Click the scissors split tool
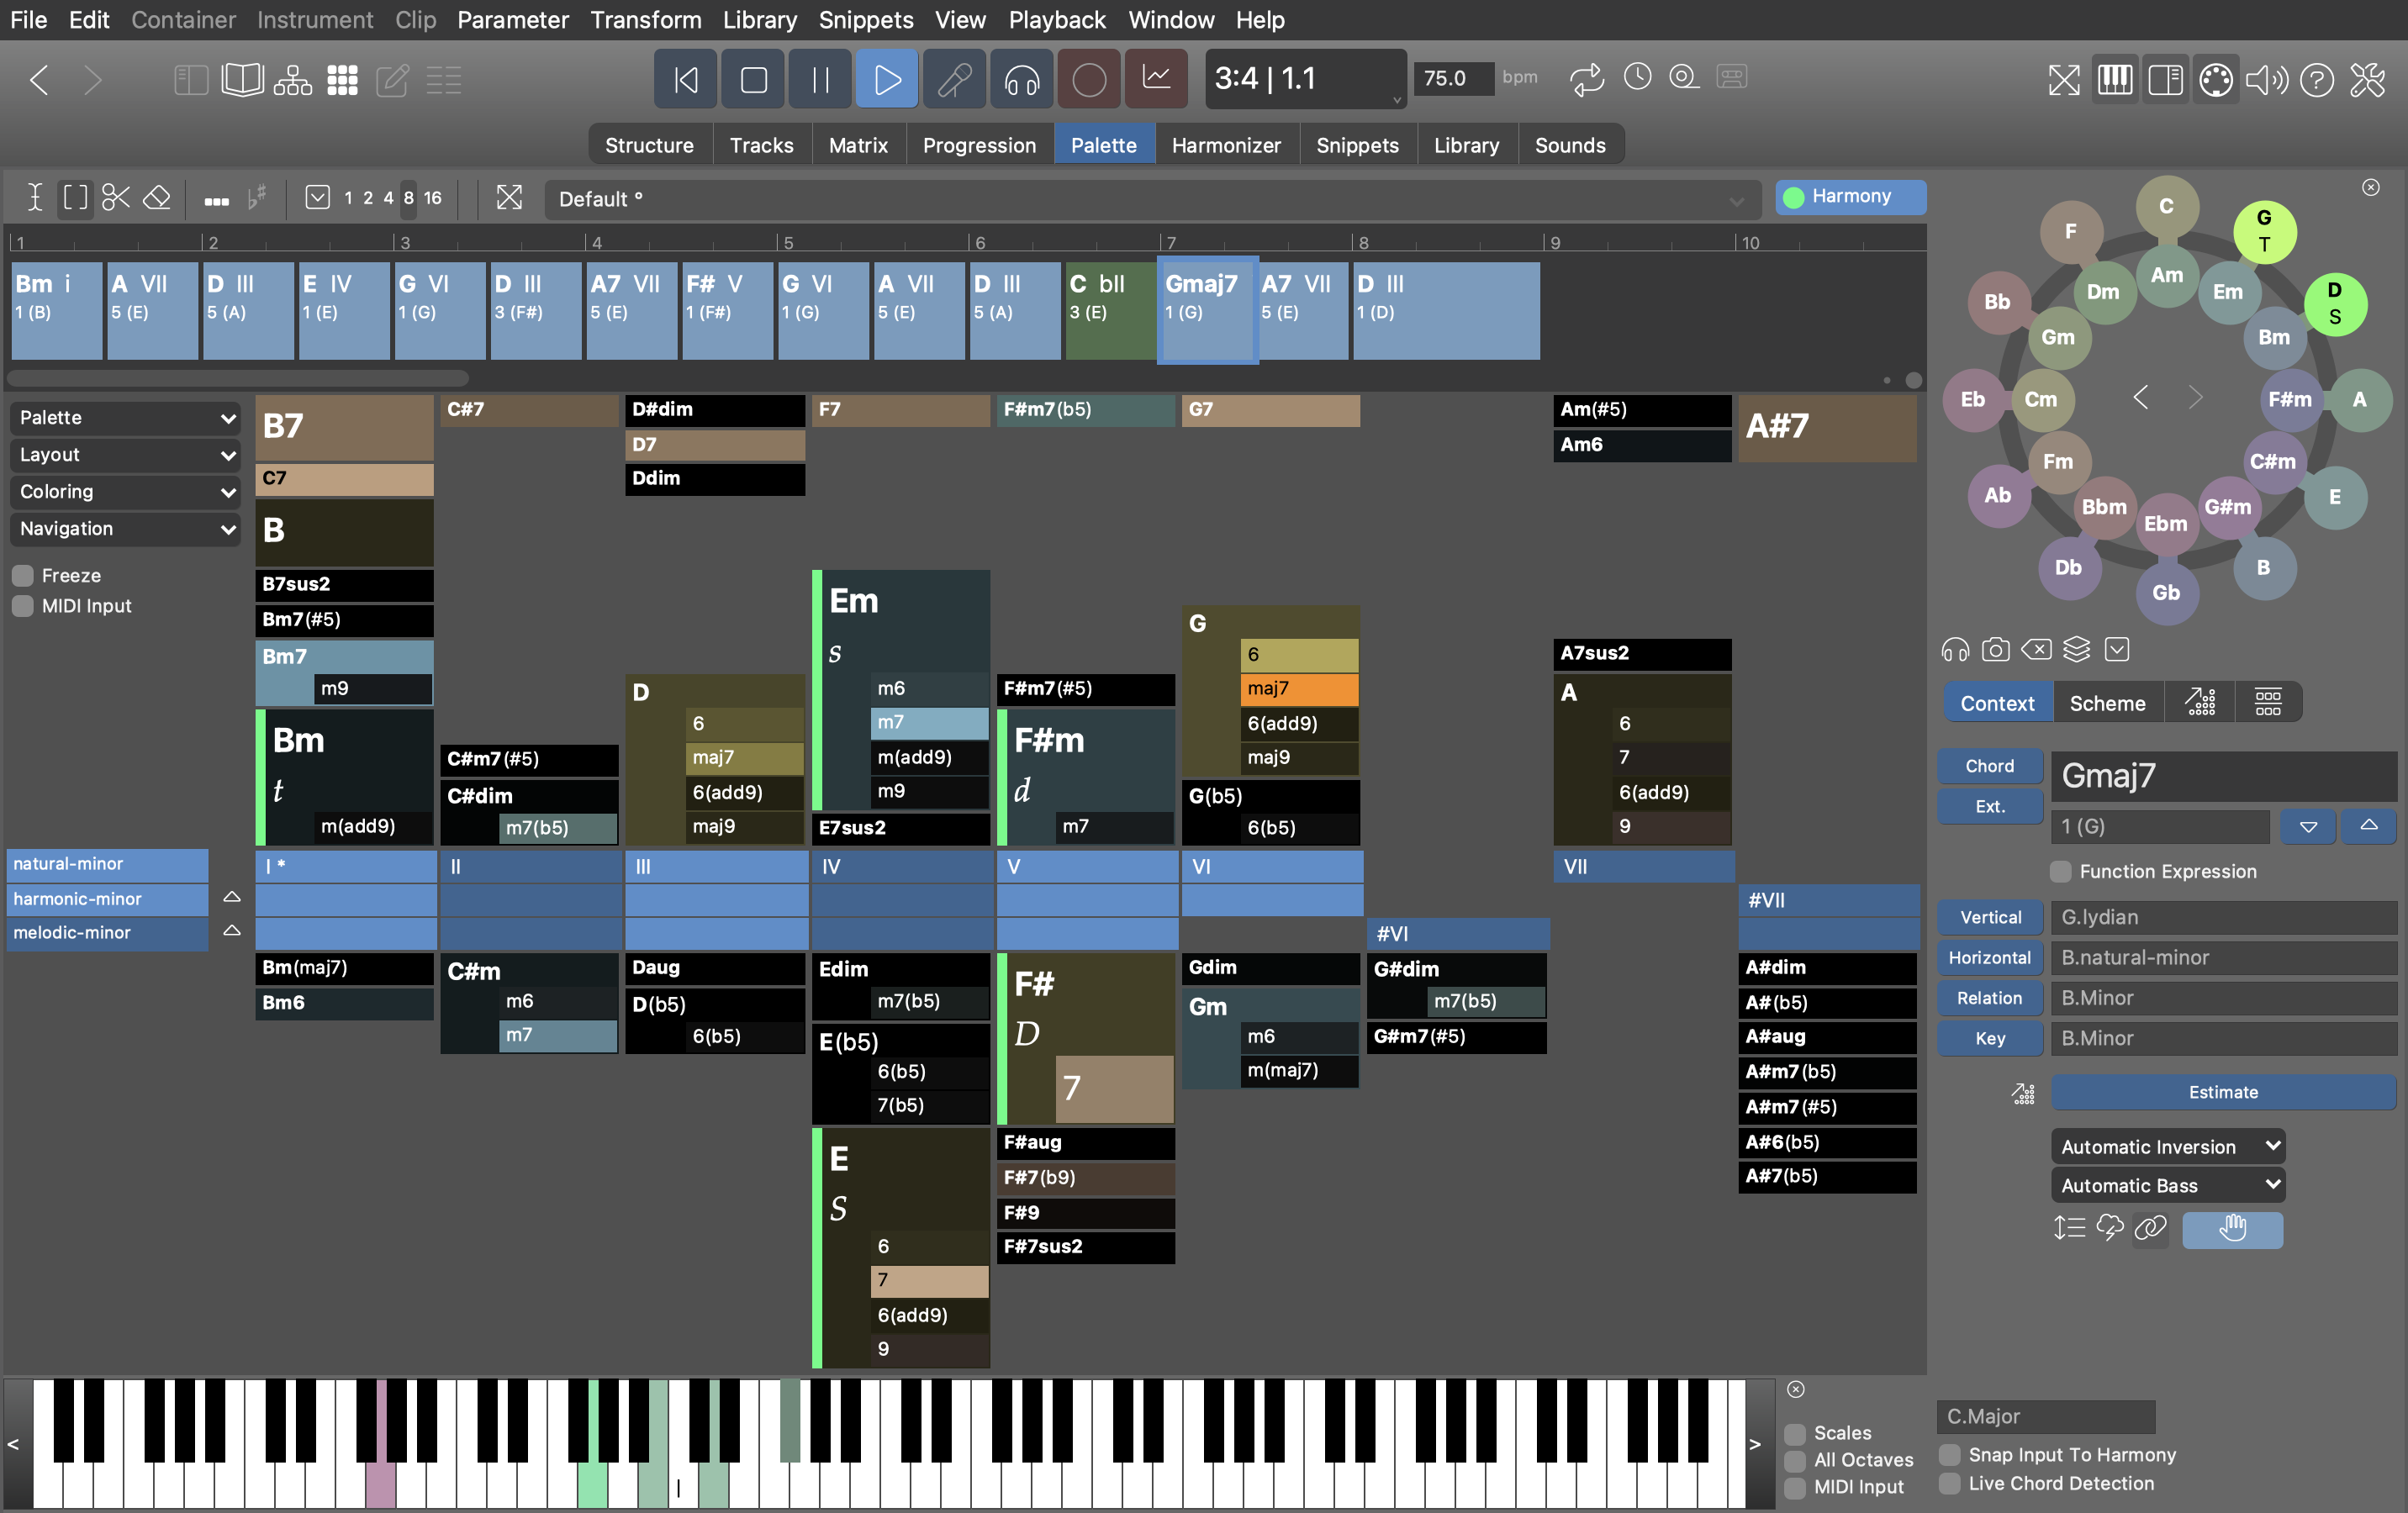This screenshot has height=1513, width=2408. 116,197
